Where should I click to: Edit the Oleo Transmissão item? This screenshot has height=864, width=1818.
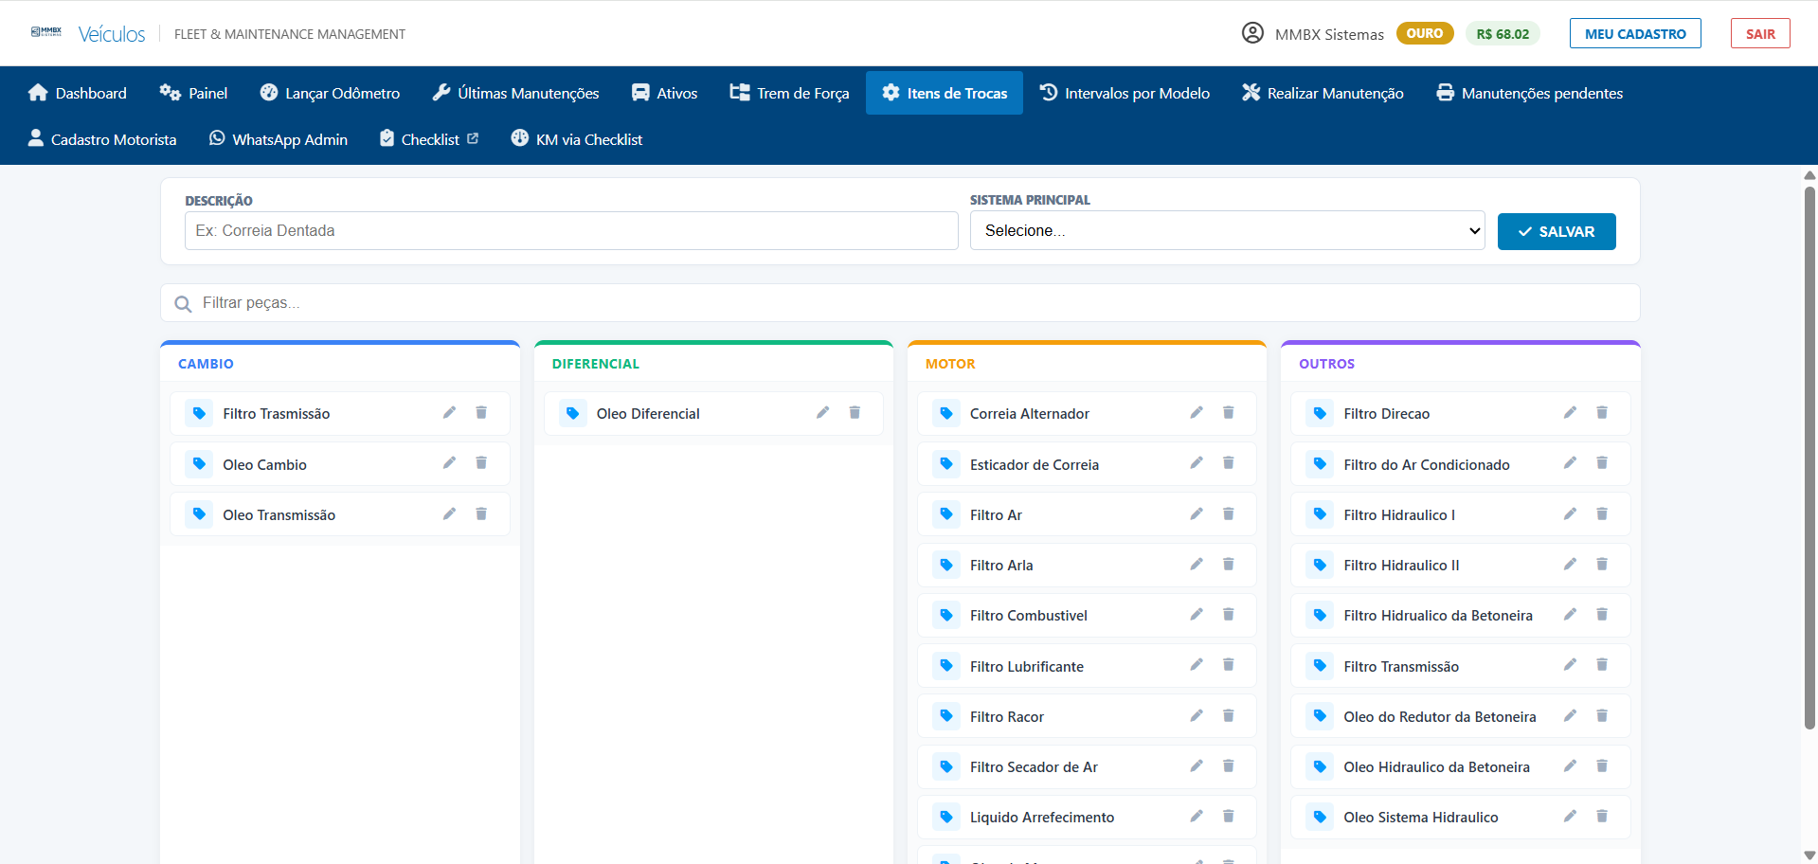point(449,513)
